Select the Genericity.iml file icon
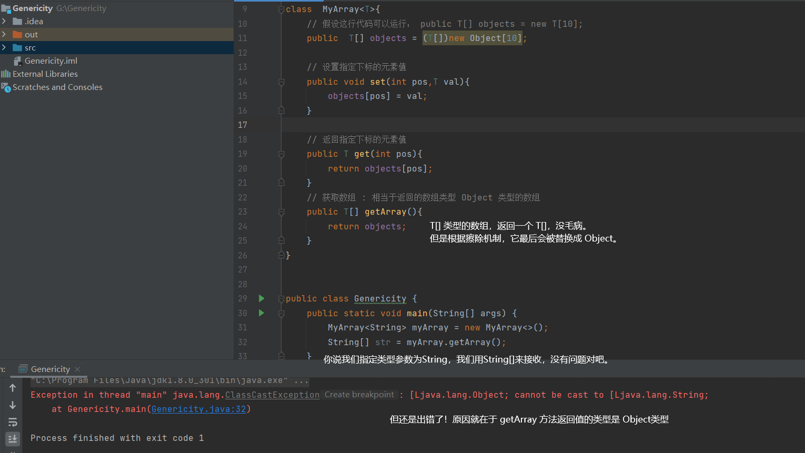Image resolution: width=805 pixels, height=453 pixels. point(17,61)
